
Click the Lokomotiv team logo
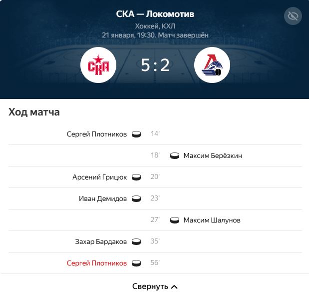212,65
